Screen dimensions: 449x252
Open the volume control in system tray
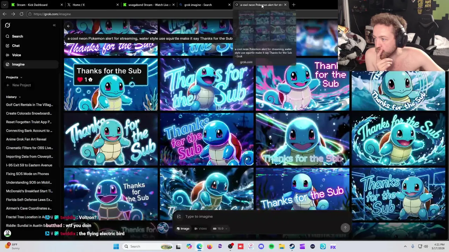[426, 246]
